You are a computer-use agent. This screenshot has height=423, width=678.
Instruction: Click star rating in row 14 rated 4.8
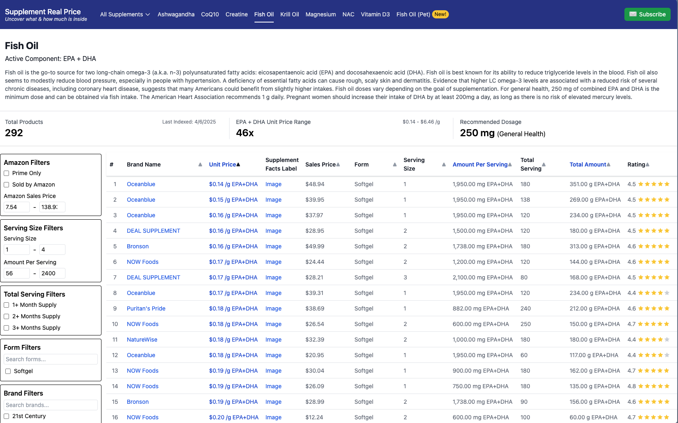pos(654,386)
